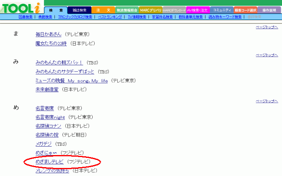Click ページトップへ above the ま section
Screen dimensions: 282x176
(x=267, y=27)
